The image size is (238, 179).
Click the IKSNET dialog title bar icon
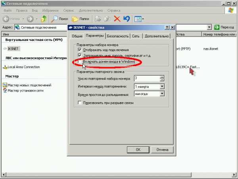[71, 27]
